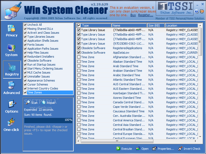Image resolution: width=206 pixels, height=154 pixels.
Task: Click the vertical scrollbar down arrow
Action: [200, 137]
